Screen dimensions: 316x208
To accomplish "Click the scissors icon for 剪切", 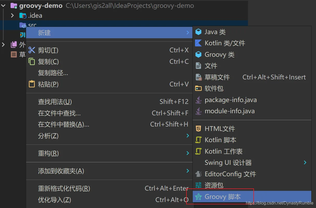I will pos(32,50).
